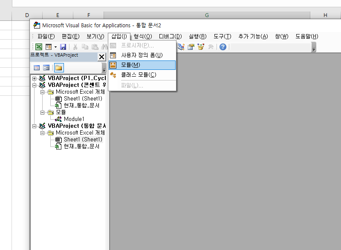341x250 pixels.
Task: Click the Toolbox hammer-wrench icon
Action: [x=211, y=47]
